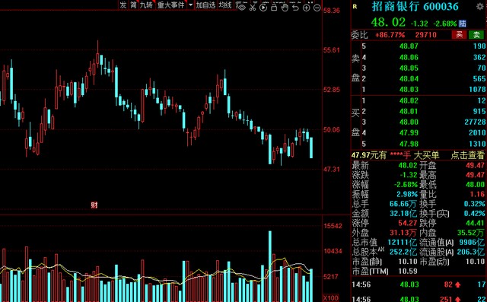This screenshot has width=487, height=302.
Task: Open the gear settings icon beside 600036
Action: [x=480, y=6]
